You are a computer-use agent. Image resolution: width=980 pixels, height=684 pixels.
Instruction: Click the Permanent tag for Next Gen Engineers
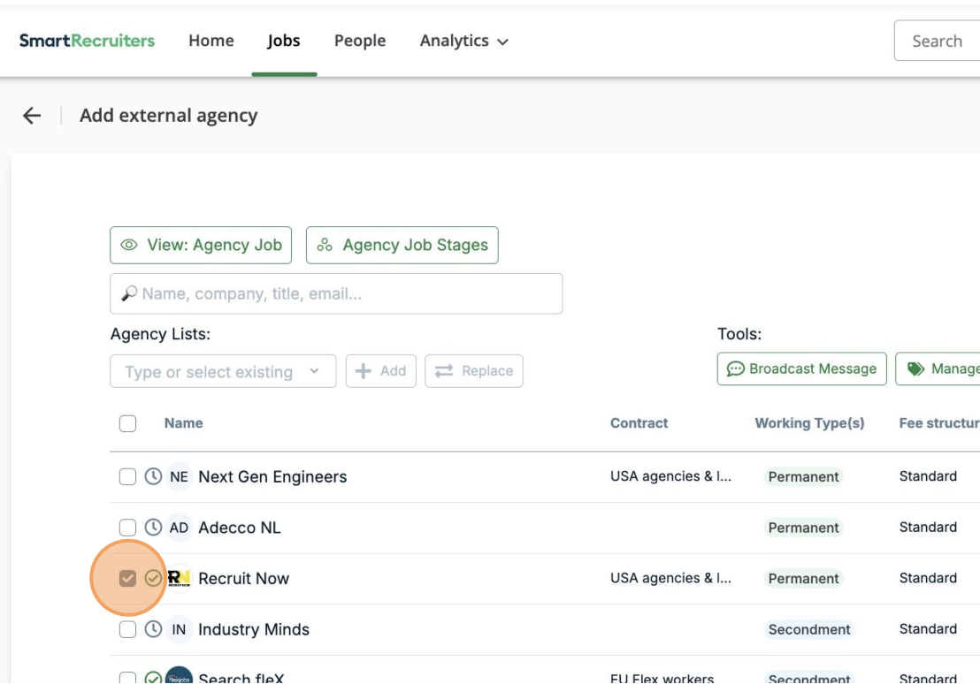[x=803, y=476]
